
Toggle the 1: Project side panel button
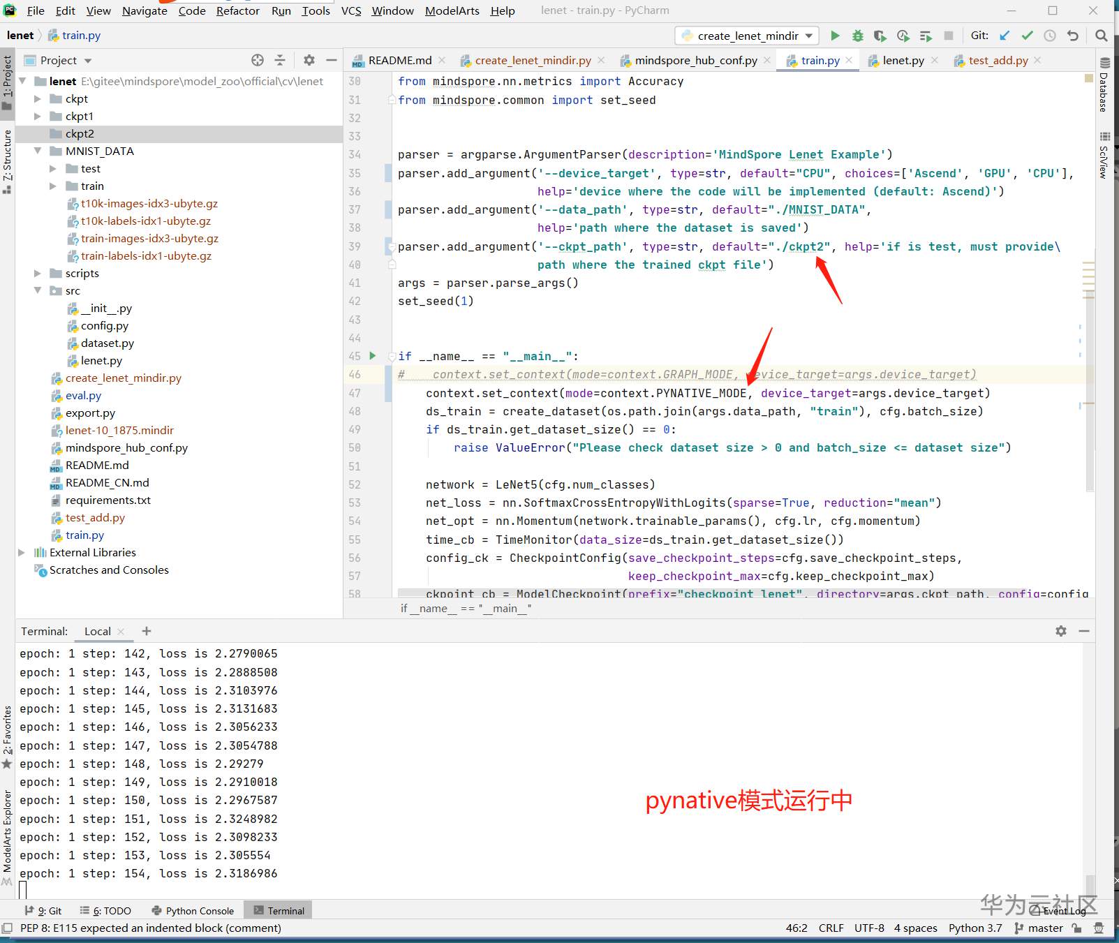7,82
